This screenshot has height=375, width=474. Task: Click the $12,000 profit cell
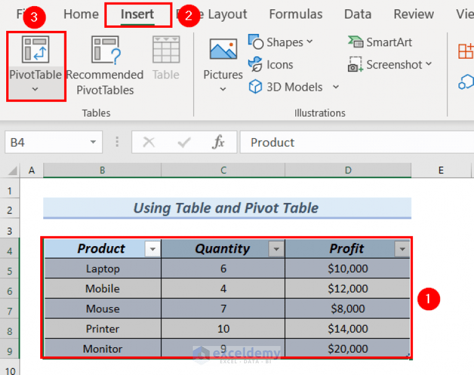click(x=348, y=289)
